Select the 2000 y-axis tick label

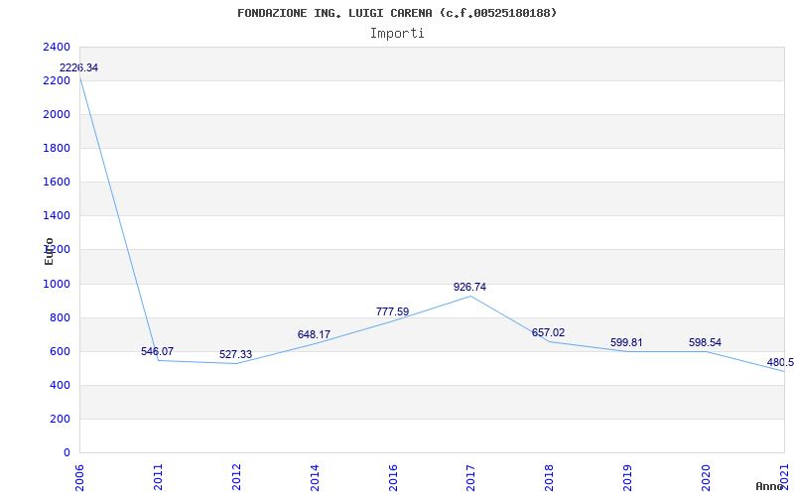(58, 115)
